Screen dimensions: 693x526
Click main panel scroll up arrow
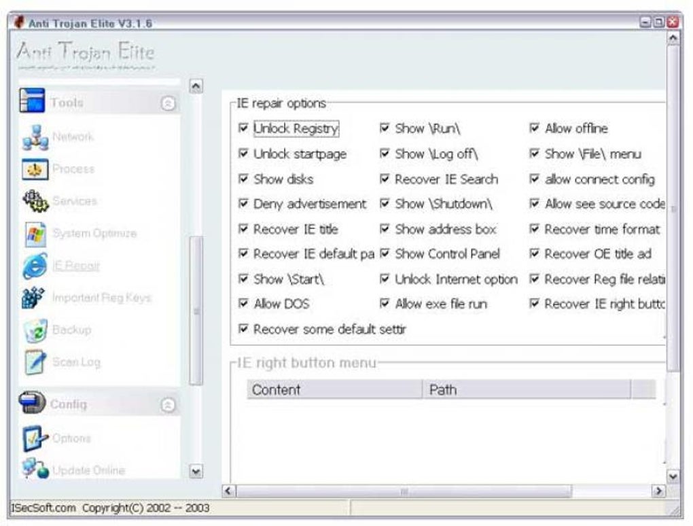click(673, 39)
